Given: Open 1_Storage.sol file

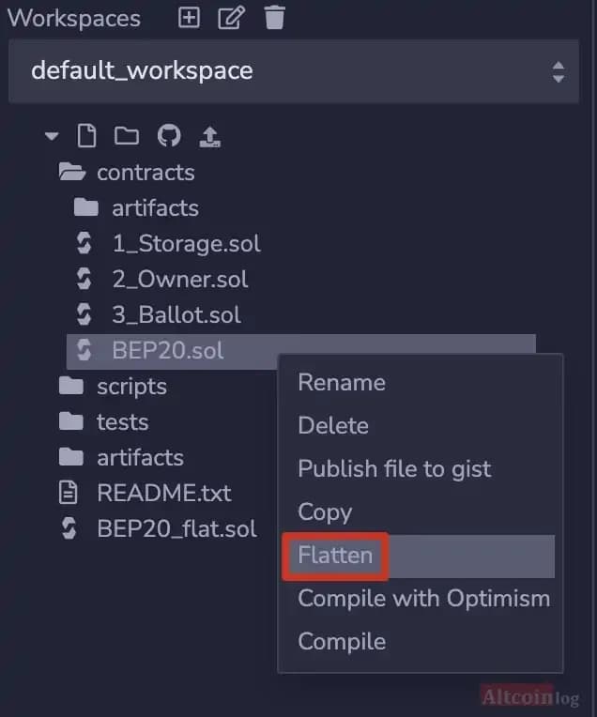Looking at the screenshot, I should click(x=186, y=244).
